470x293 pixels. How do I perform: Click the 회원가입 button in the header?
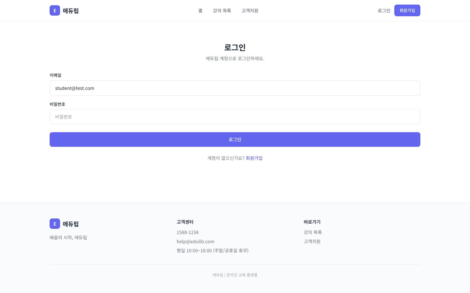407,10
